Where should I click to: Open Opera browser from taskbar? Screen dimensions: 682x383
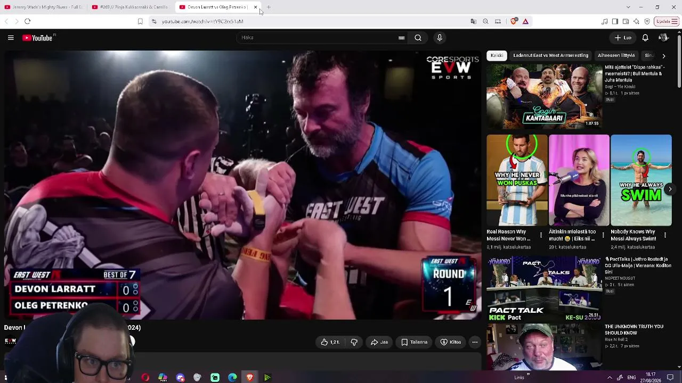(x=145, y=378)
